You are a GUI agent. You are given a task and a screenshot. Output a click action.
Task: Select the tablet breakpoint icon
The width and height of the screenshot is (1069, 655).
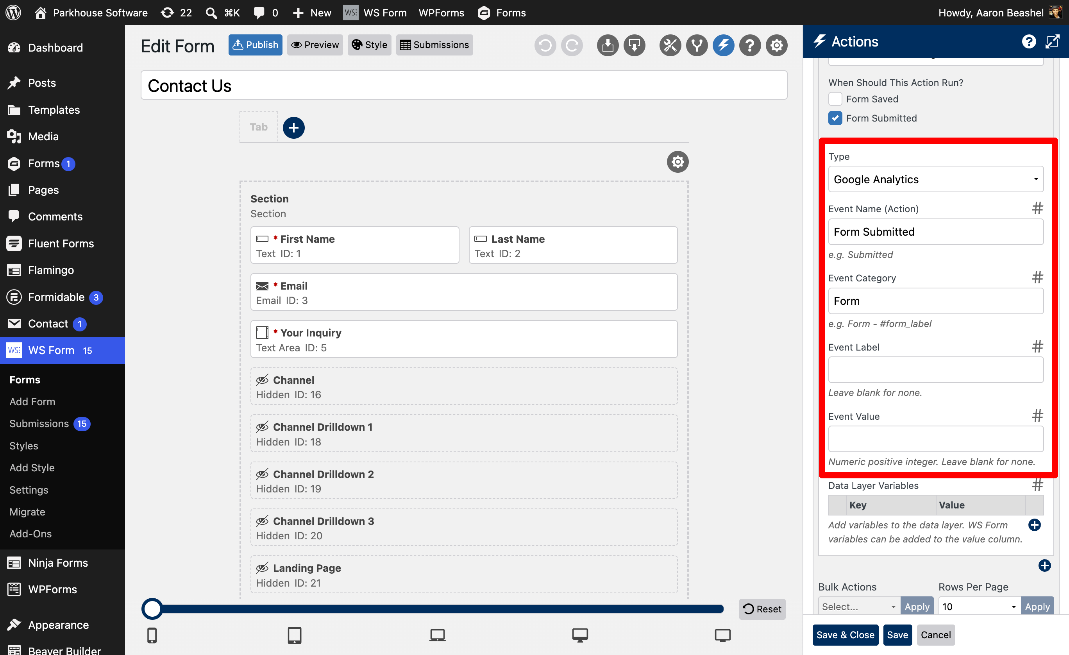coord(295,635)
